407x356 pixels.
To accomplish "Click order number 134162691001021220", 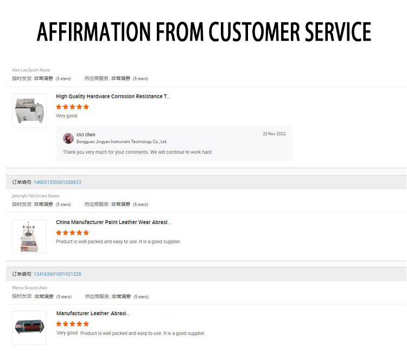I will pos(57,274).
